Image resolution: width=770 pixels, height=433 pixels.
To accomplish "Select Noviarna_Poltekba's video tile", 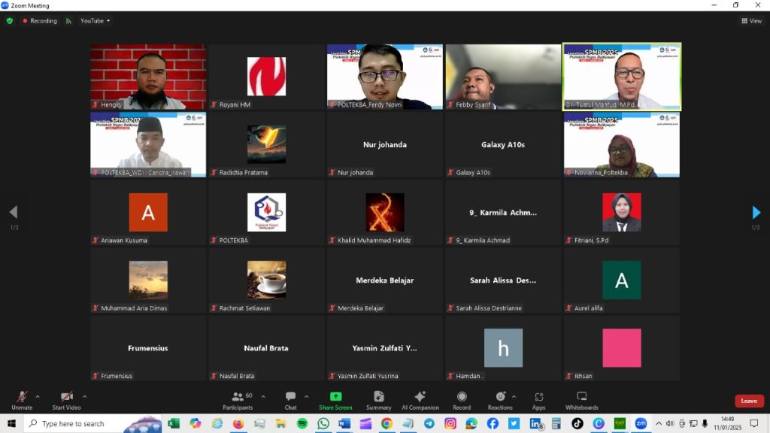I will pos(621,144).
